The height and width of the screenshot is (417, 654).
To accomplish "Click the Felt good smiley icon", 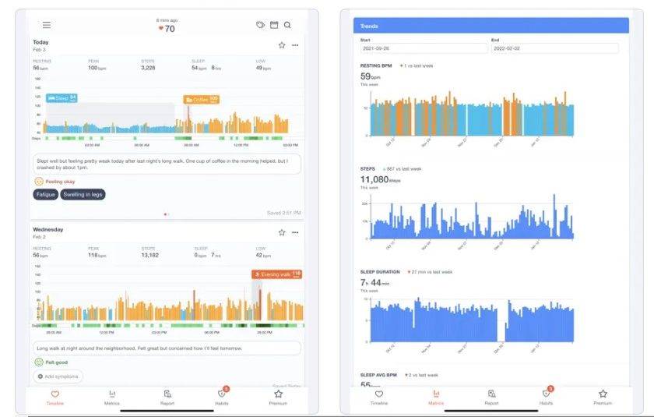I will click(x=39, y=362).
